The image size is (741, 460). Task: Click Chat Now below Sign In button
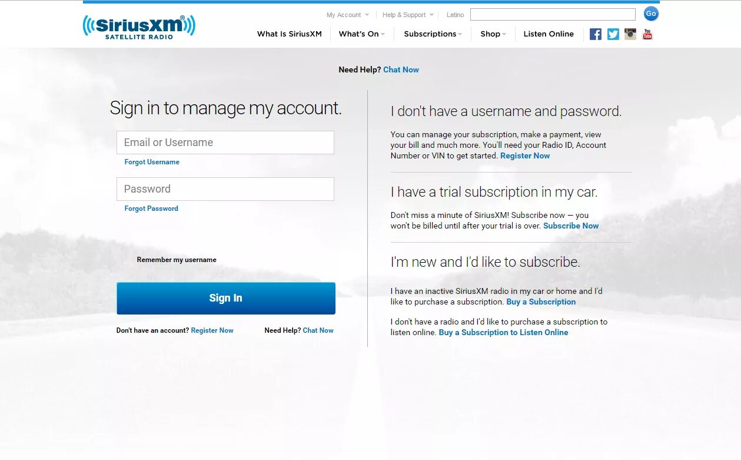coord(318,330)
